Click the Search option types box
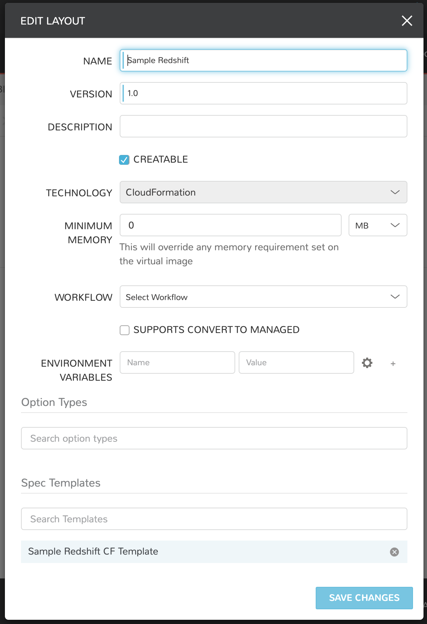This screenshot has width=427, height=624. pyautogui.click(x=214, y=438)
